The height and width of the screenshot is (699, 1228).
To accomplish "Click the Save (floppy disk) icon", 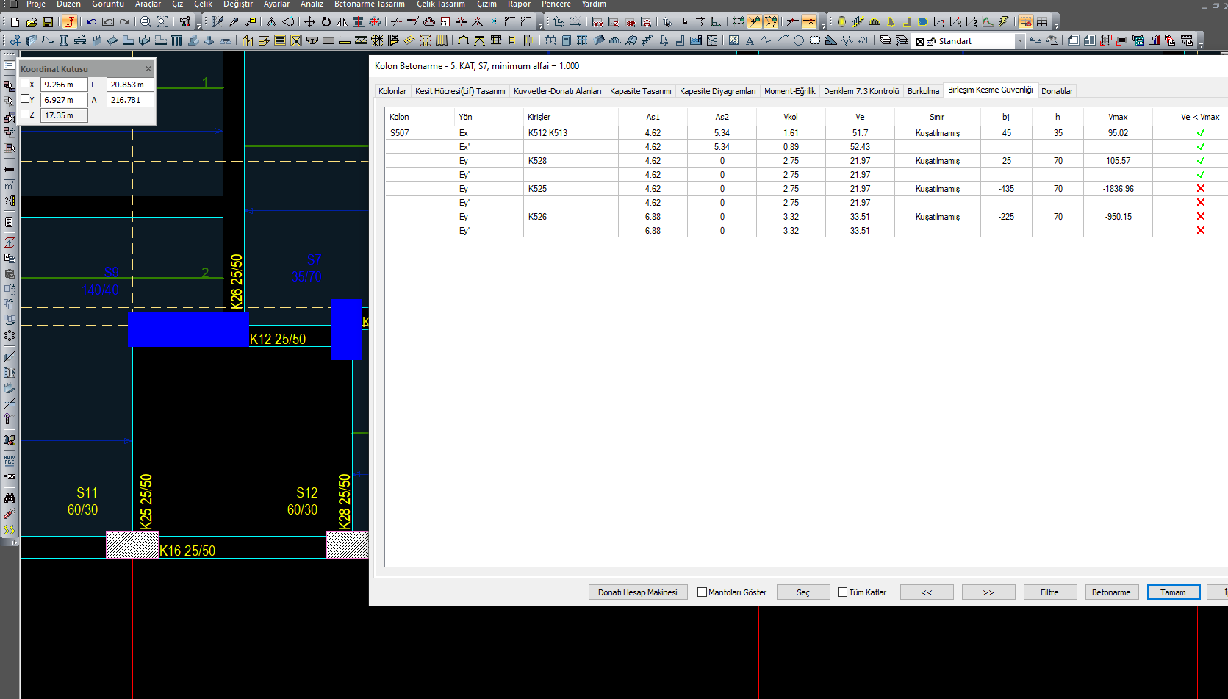I will (48, 22).
